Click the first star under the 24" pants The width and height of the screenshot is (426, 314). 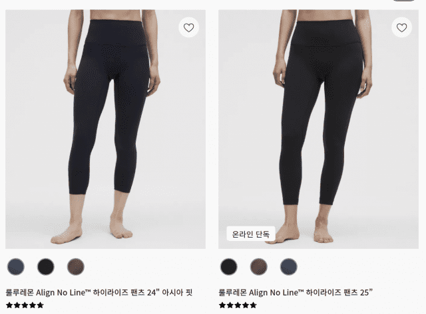pyautogui.click(x=9, y=305)
